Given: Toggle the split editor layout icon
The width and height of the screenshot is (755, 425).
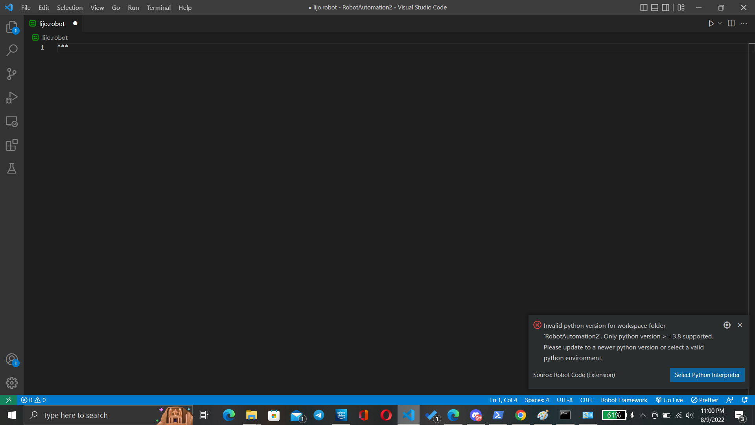Looking at the screenshot, I should (731, 23).
